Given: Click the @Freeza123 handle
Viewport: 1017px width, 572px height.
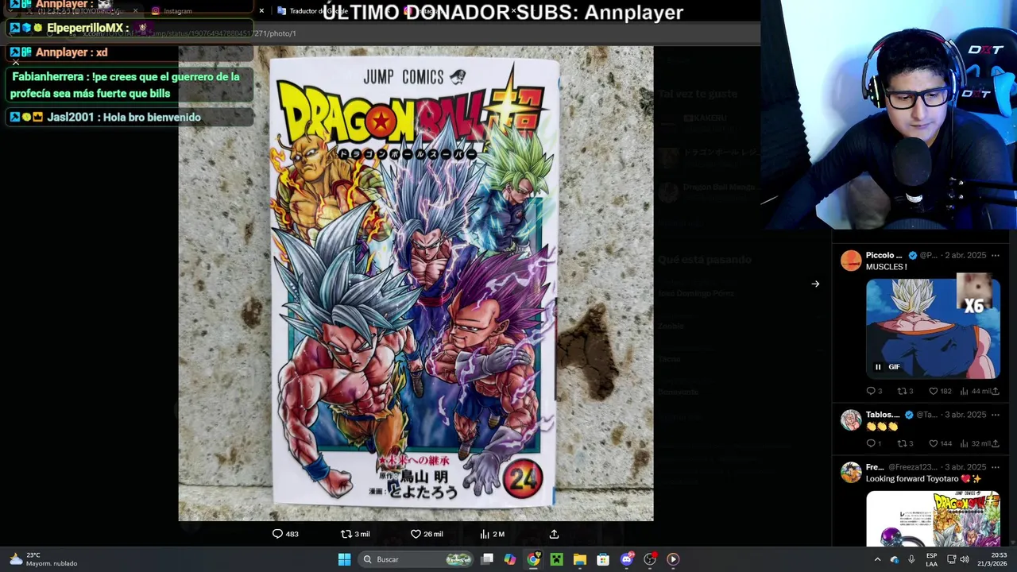Looking at the screenshot, I should [912, 467].
